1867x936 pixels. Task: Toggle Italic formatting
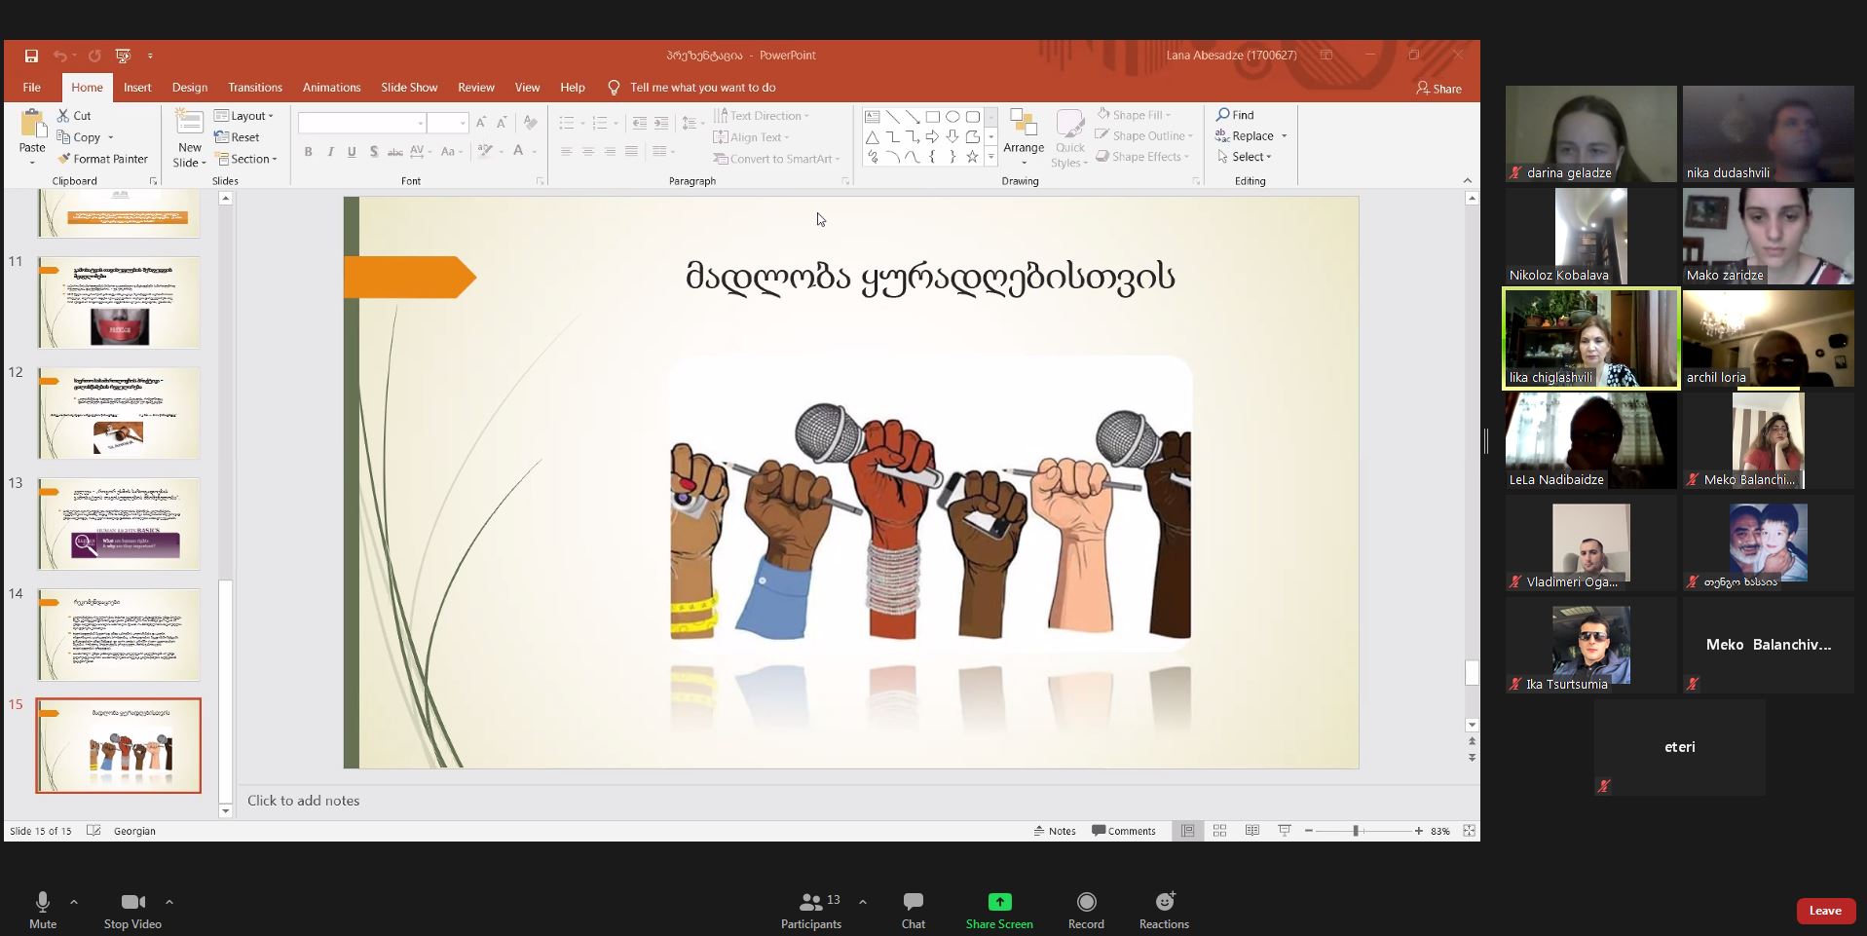click(x=330, y=152)
